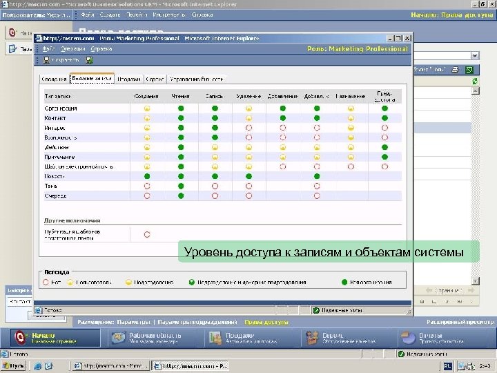Toggle Публикация шаблонов электронной почты permission

tap(147, 234)
